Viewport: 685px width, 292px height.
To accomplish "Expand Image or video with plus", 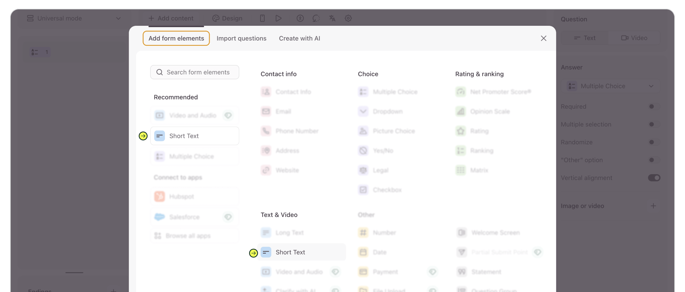I will (653, 206).
